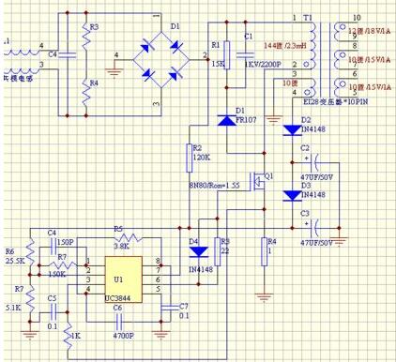The image size is (396, 362).
Task: Select the FR107 diode symbol
Action: [x=227, y=120]
